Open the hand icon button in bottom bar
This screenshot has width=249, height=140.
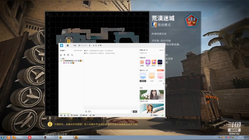click(x=74, y=115)
